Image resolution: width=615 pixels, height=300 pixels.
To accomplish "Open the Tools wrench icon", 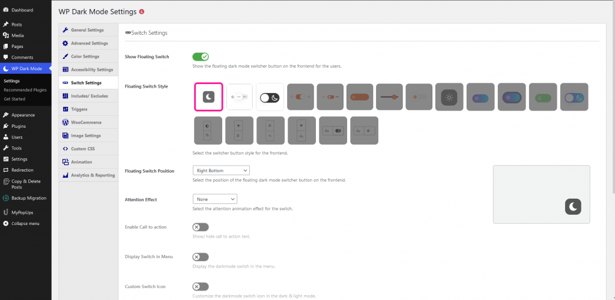I will coord(5,148).
